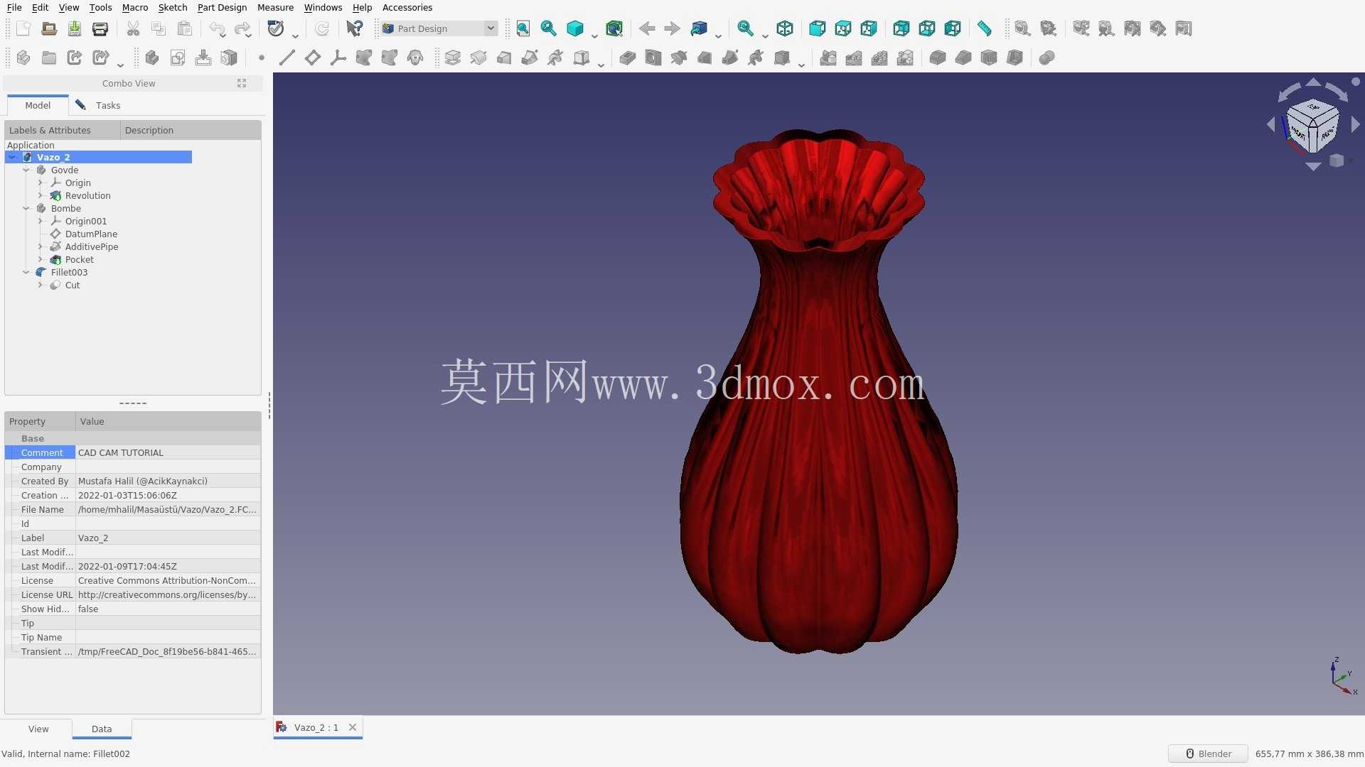The width and height of the screenshot is (1365, 767).
Task: Toggle bounding box display icon
Action: (x=614, y=28)
